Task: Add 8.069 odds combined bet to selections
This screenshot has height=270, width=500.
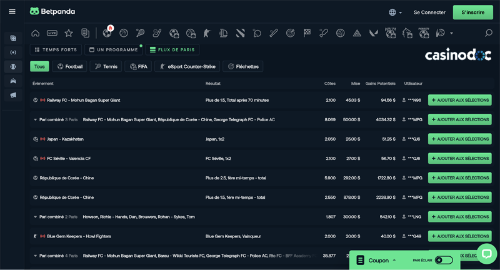Action: click(460, 119)
